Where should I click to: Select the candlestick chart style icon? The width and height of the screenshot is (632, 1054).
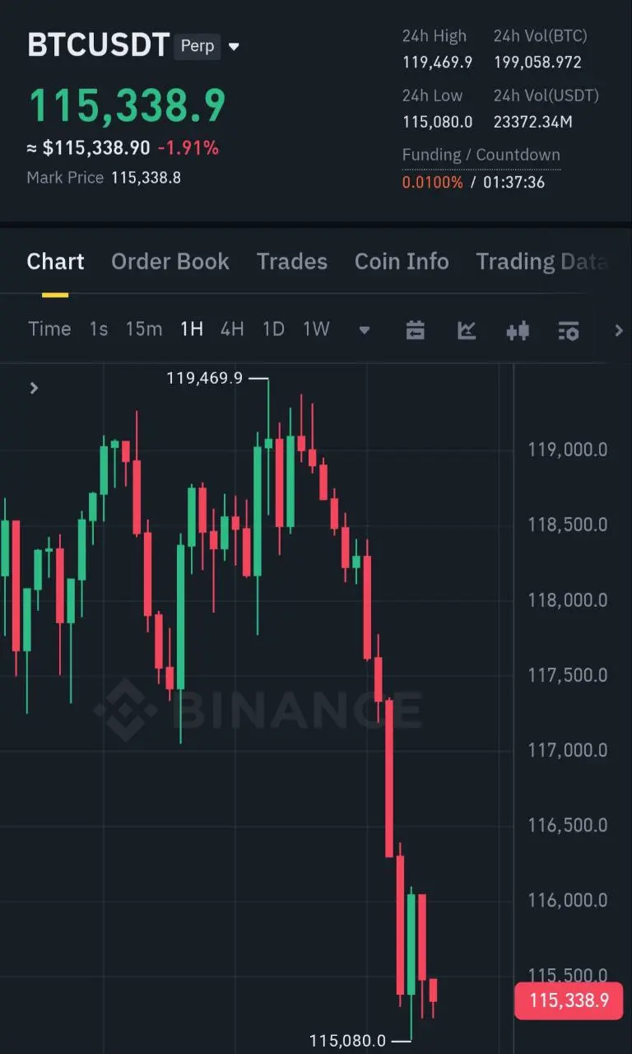coord(518,331)
